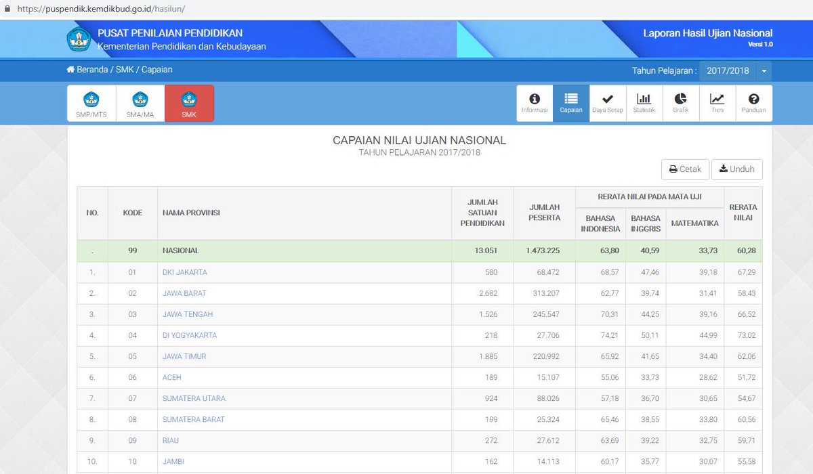The image size is (813, 474).
Task: Click the browser address bar URL
Action: click(102, 9)
